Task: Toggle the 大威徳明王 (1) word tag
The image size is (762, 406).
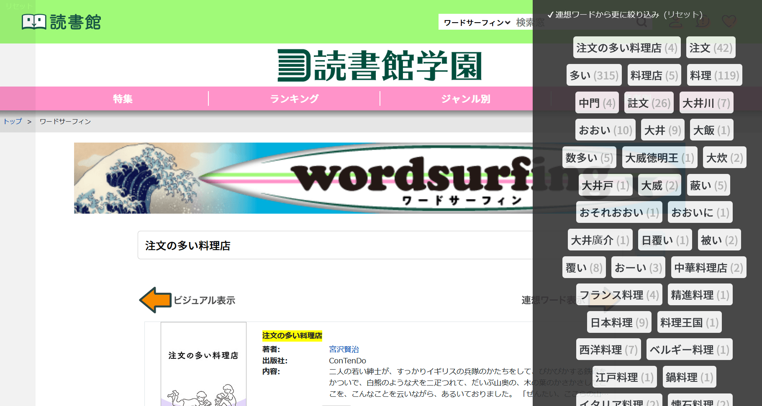Action: tap(659, 157)
